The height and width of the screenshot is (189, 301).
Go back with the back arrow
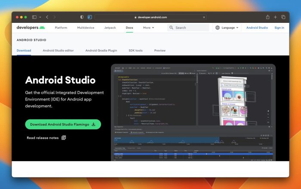47,17
